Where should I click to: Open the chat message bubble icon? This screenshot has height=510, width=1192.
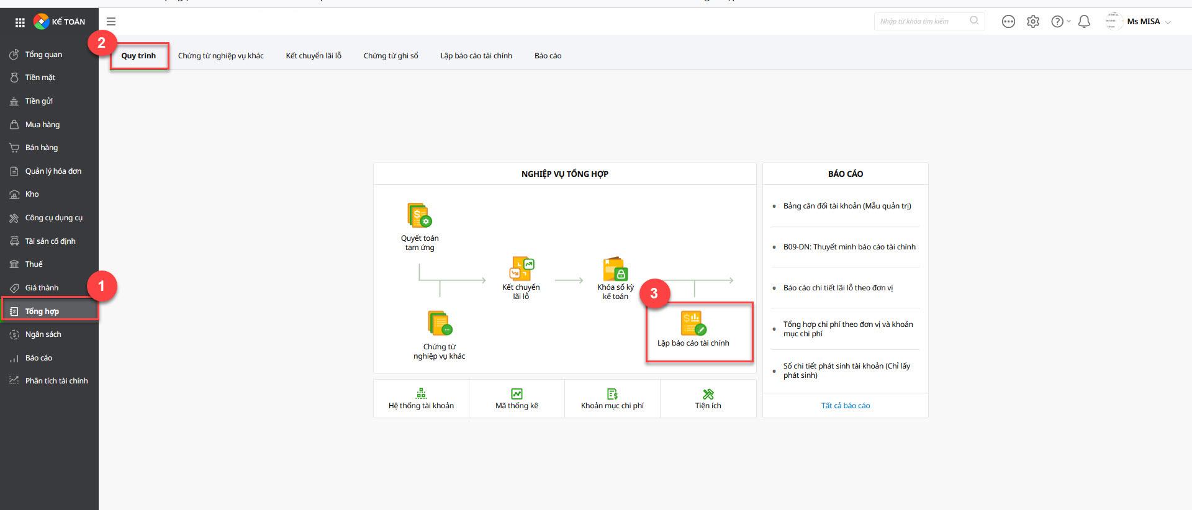coord(1008,22)
